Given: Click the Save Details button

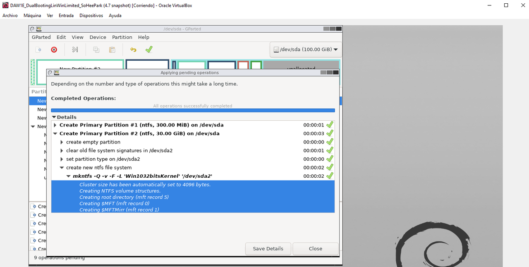Looking at the screenshot, I should 268,248.
